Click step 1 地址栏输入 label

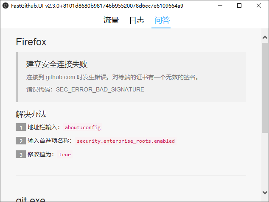(x=44, y=127)
